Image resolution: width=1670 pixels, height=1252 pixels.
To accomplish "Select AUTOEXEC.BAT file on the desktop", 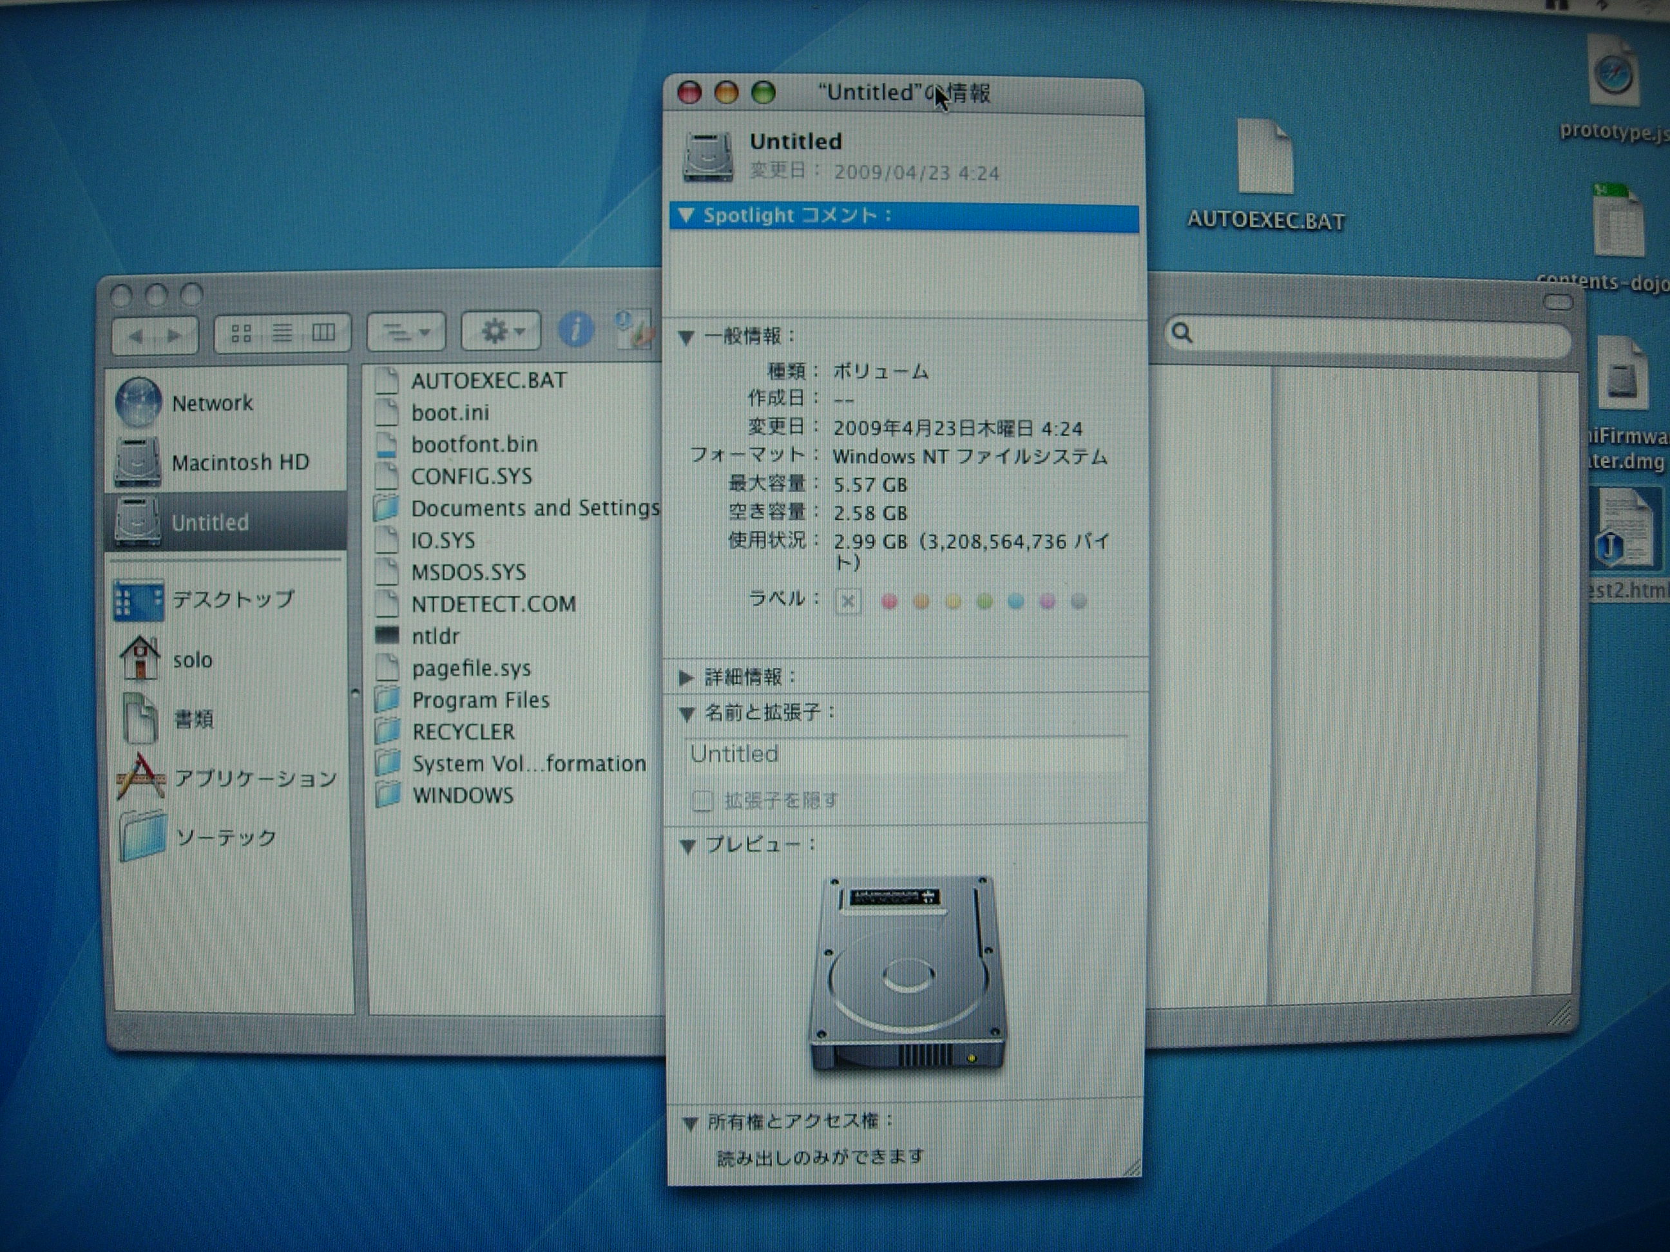I will (x=1266, y=175).
